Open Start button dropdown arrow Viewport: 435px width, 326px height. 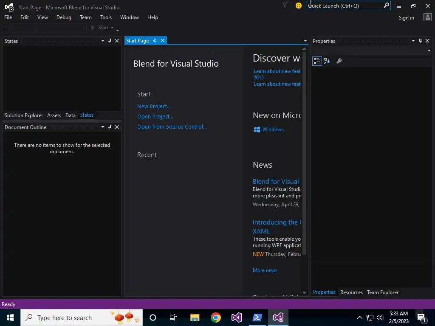[112, 28]
